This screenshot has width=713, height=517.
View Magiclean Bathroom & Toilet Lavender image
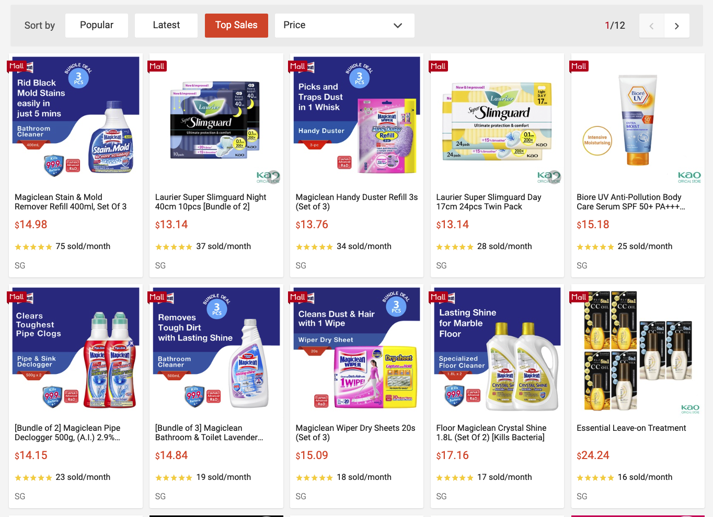pyautogui.click(x=216, y=350)
